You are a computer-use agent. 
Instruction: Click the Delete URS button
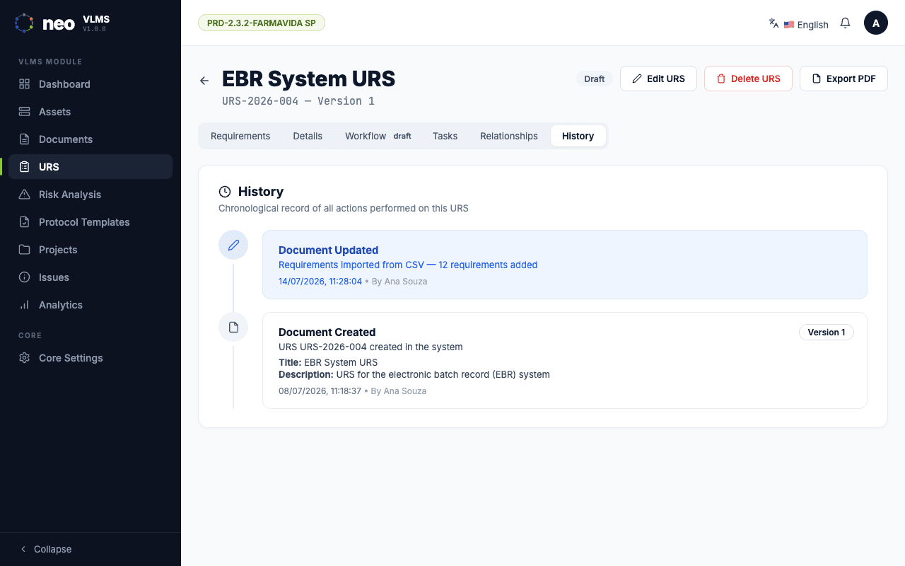coord(748,79)
